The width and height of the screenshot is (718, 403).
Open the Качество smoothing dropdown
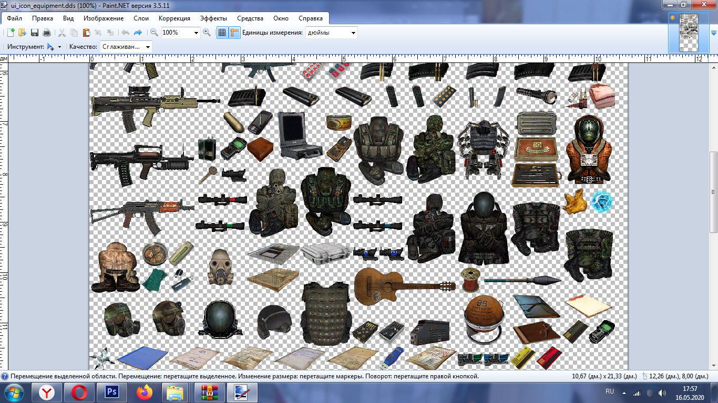(148, 47)
